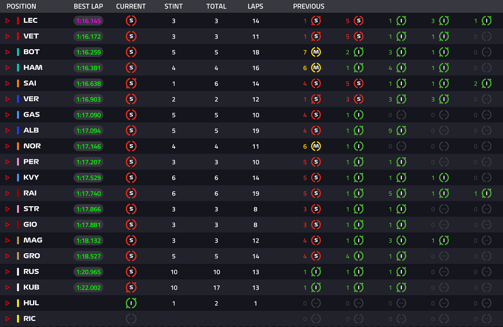Screen dimensions: 503x327
Task: Click HAM's previous medium tyre icon
Action: coord(316,68)
